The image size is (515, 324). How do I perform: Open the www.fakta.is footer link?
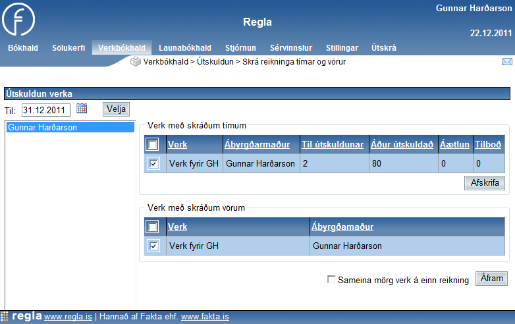pyautogui.click(x=205, y=317)
